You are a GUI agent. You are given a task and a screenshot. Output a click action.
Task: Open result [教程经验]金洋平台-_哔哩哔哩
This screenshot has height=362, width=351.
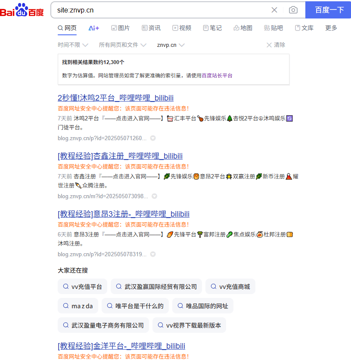(x=121, y=346)
